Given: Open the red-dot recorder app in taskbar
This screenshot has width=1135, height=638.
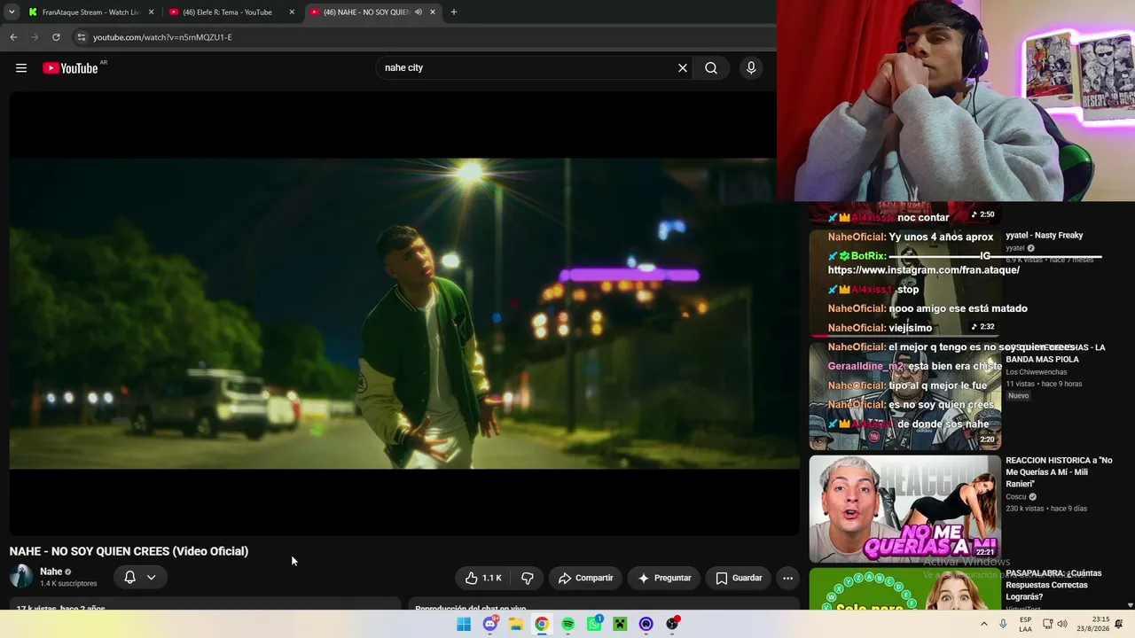Looking at the screenshot, I should (673, 624).
